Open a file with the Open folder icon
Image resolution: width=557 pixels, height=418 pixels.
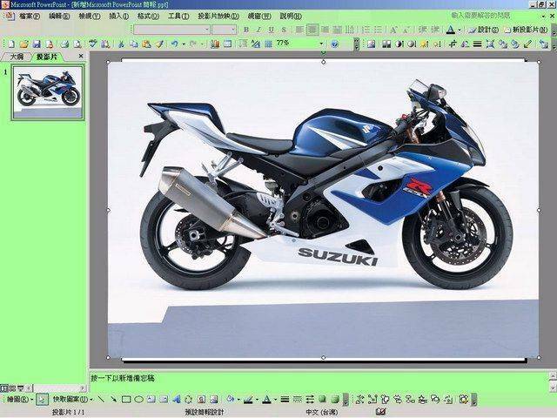[23, 44]
